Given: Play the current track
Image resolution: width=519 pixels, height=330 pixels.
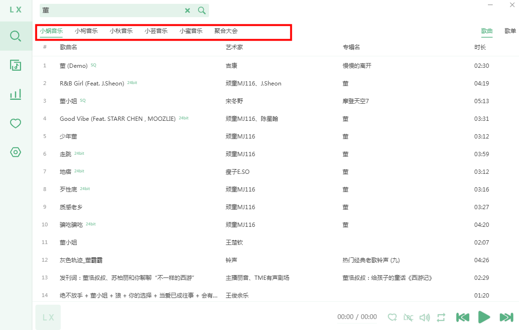Looking at the screenshot, I should coord(484,317).
